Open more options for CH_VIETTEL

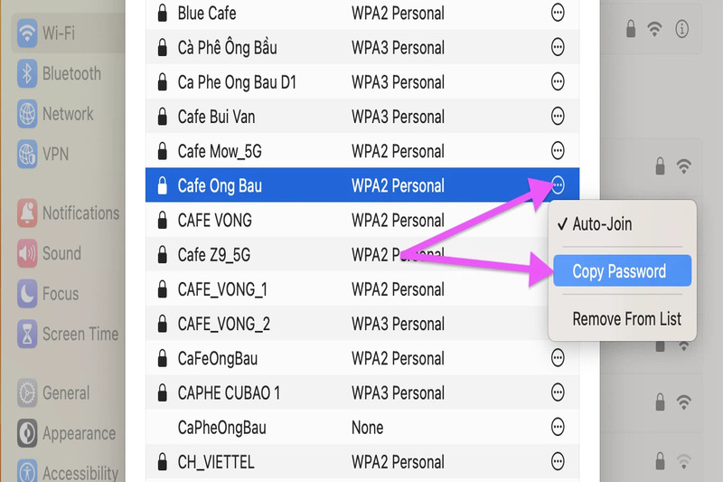tap(559, 462)
